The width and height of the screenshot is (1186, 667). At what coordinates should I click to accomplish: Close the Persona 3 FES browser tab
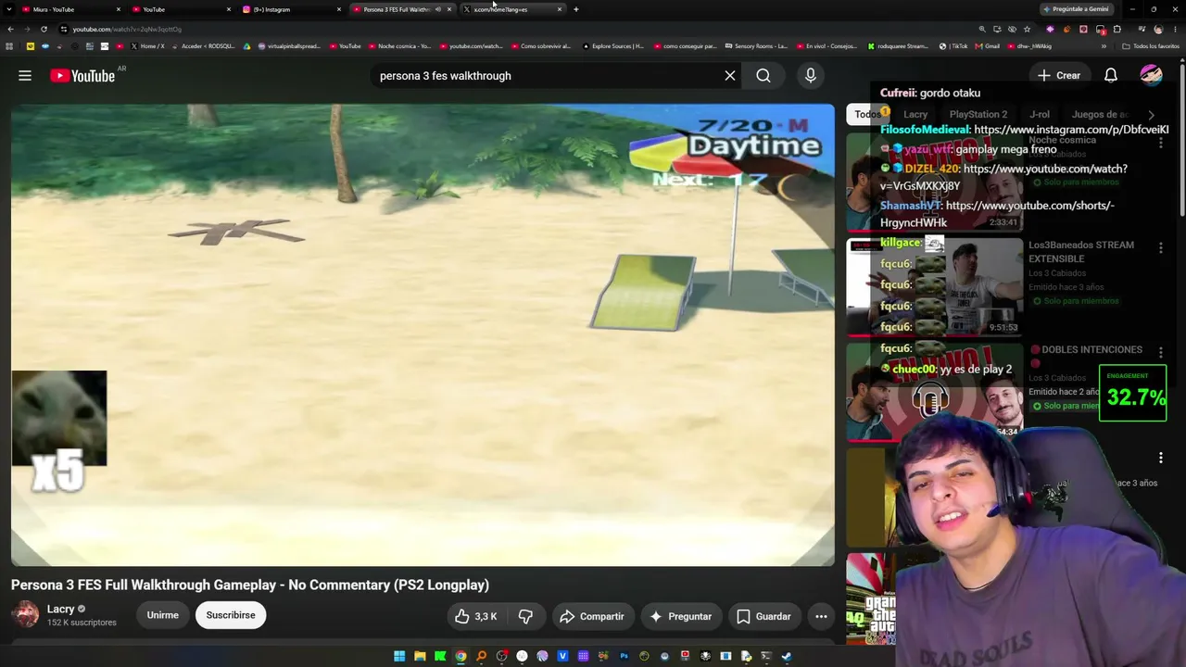tap(449, 9)
